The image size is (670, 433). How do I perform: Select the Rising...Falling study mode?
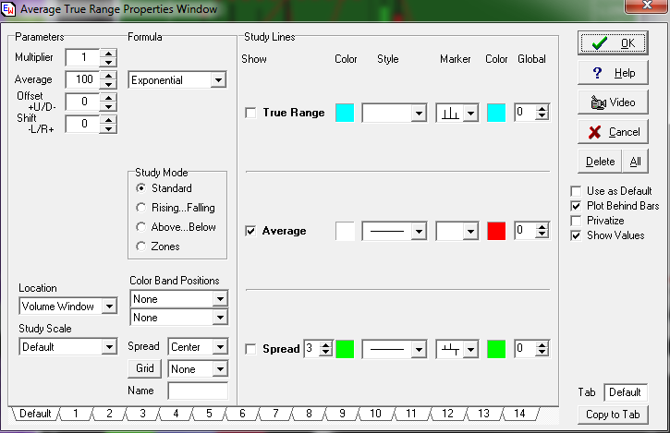pos(140,208)
